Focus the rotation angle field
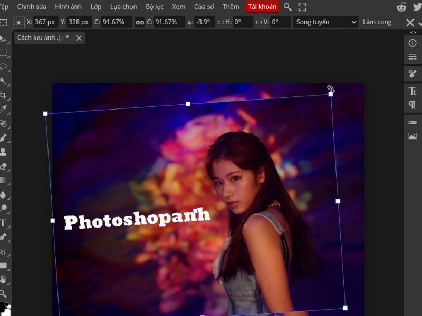 point(204,22)
